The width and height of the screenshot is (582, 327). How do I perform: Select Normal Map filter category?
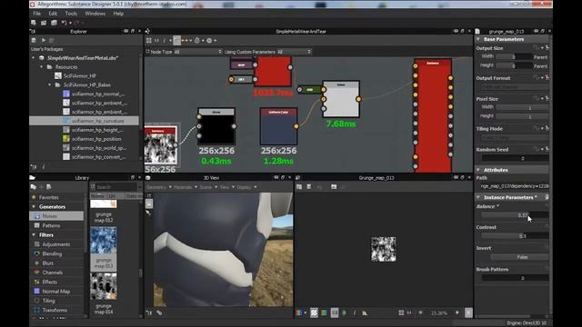tap(56, 292)
